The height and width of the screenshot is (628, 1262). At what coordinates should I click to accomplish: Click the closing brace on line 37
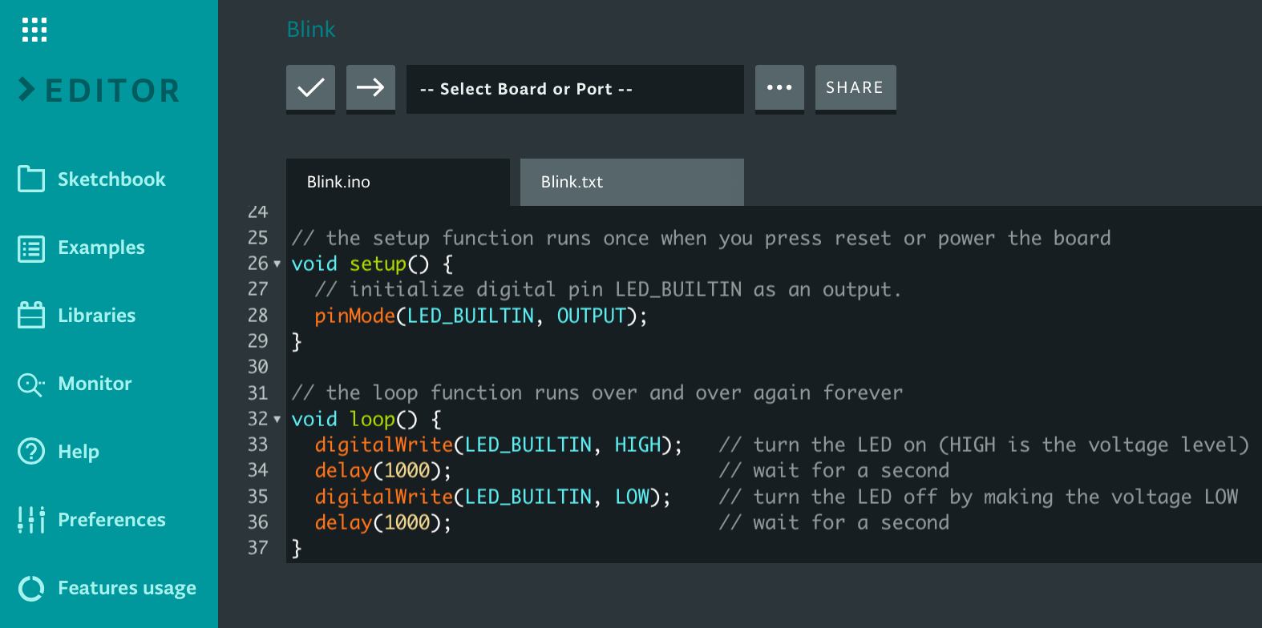[x=297, y=548]
